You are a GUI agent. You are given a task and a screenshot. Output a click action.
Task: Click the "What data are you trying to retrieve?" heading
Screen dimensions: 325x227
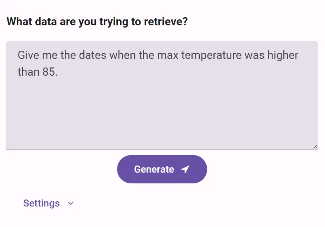click(x=97, y=22)
